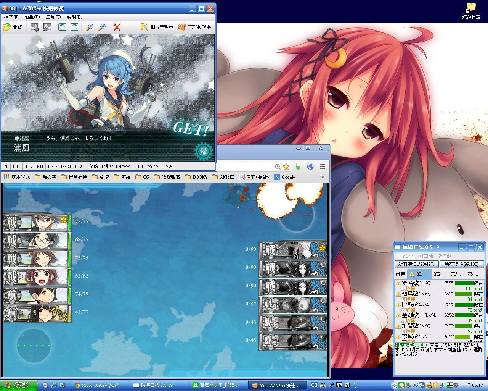Click 榛名改 HP bar

pyautogui.click(x=464, y=283)
